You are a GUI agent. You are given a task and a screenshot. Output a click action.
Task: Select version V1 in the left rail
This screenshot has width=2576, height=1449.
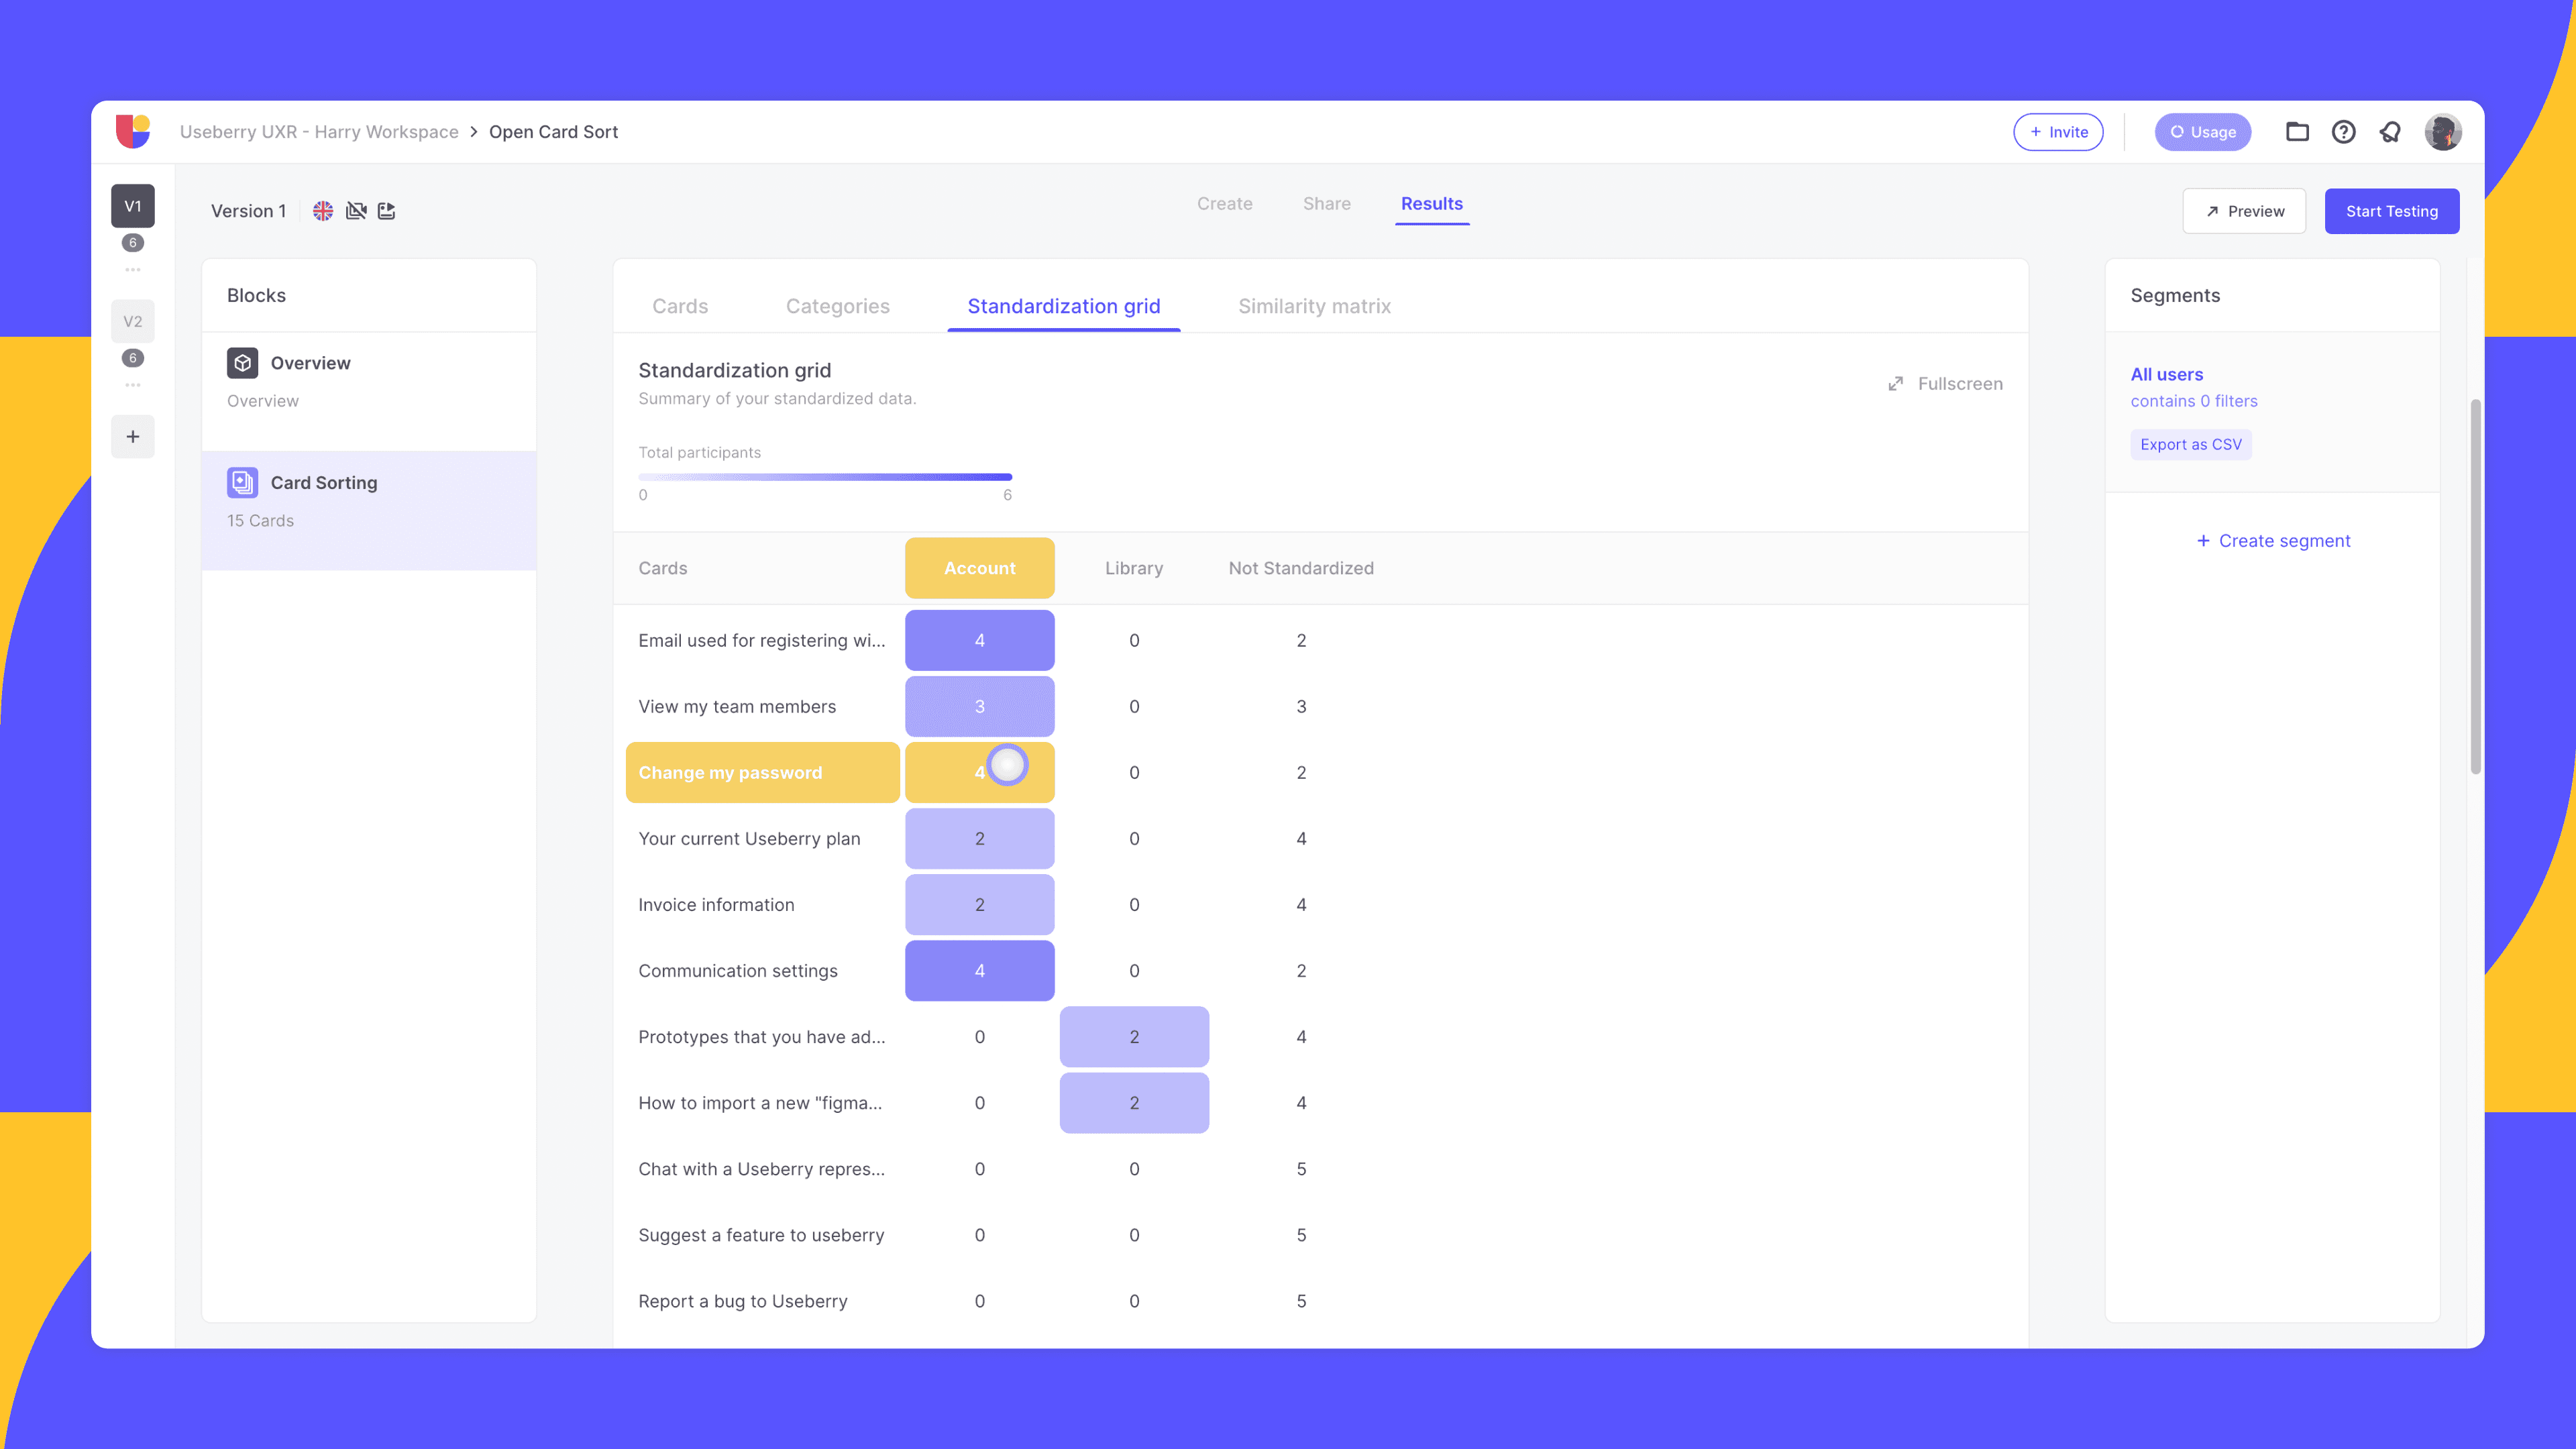click(x=133, y=206)
